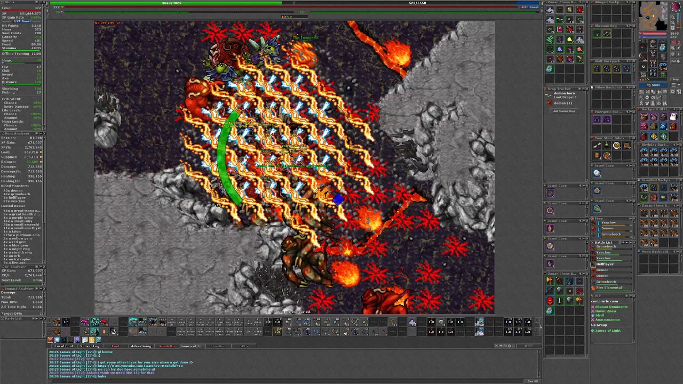The image size is (683, 384).
Task: Click the XP Boost button in Skills panel
Action: tap(21, 21)
